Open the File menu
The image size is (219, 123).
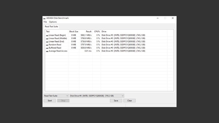pos(45,22)
